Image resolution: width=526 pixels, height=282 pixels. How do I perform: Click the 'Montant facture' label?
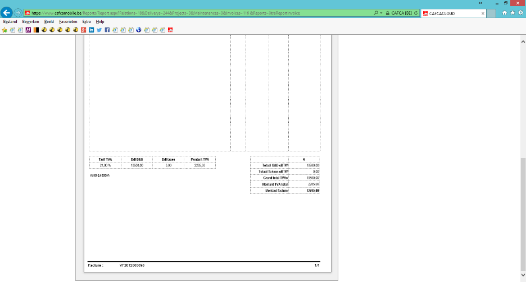tap(276, 191)
